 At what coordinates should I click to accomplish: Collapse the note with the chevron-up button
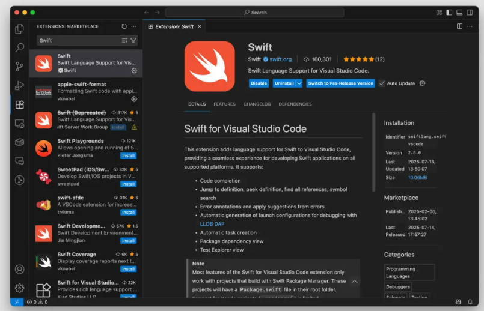click(354, 282)
